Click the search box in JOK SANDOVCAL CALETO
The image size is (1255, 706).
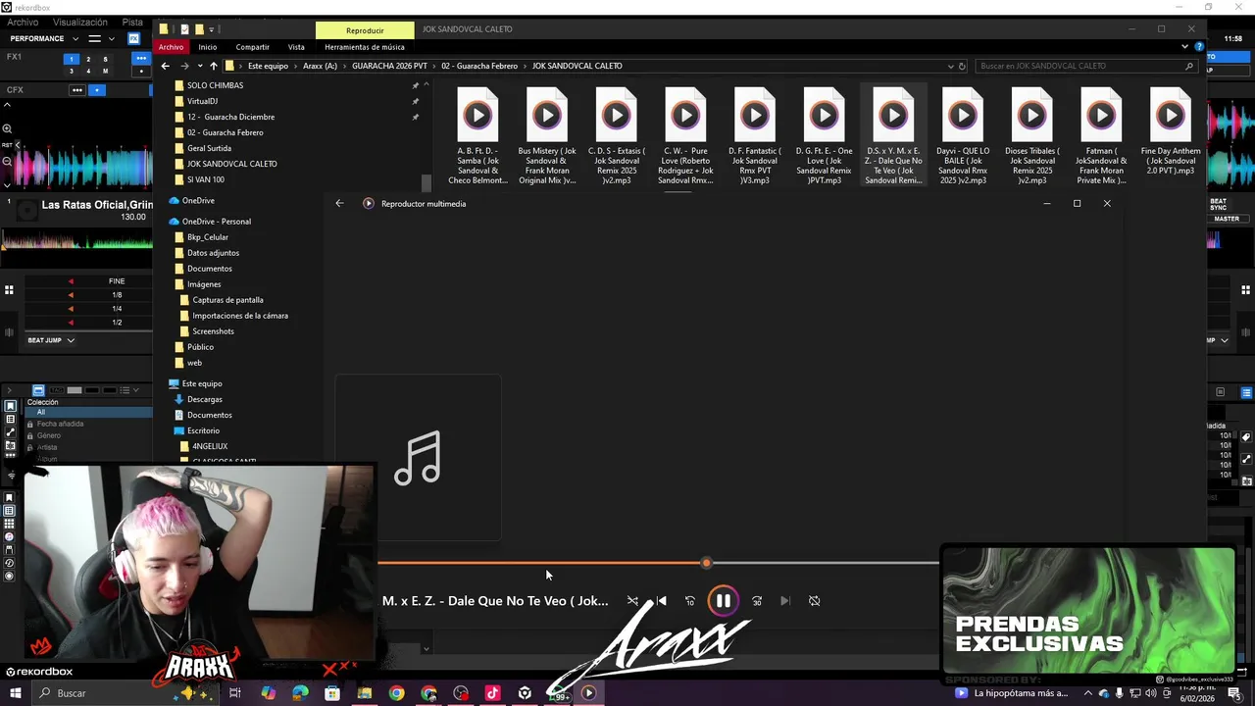[x=1085, y=66]
